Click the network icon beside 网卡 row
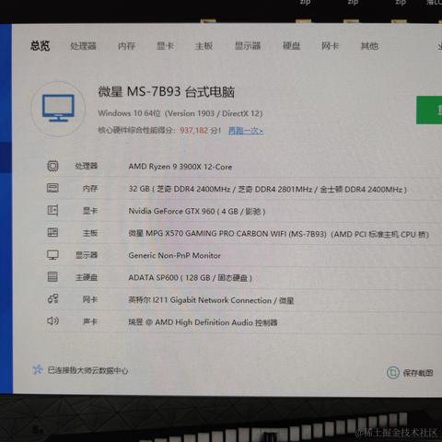 coord(52,298)
